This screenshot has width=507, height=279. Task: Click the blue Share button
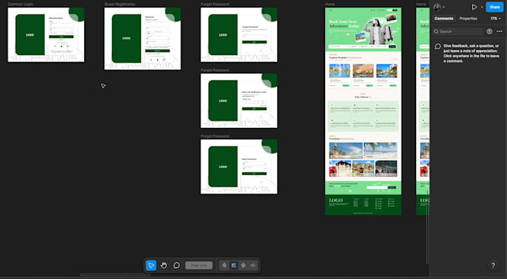click(494, 7)
